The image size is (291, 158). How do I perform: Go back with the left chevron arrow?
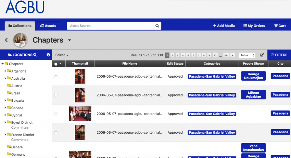(6, 40)
